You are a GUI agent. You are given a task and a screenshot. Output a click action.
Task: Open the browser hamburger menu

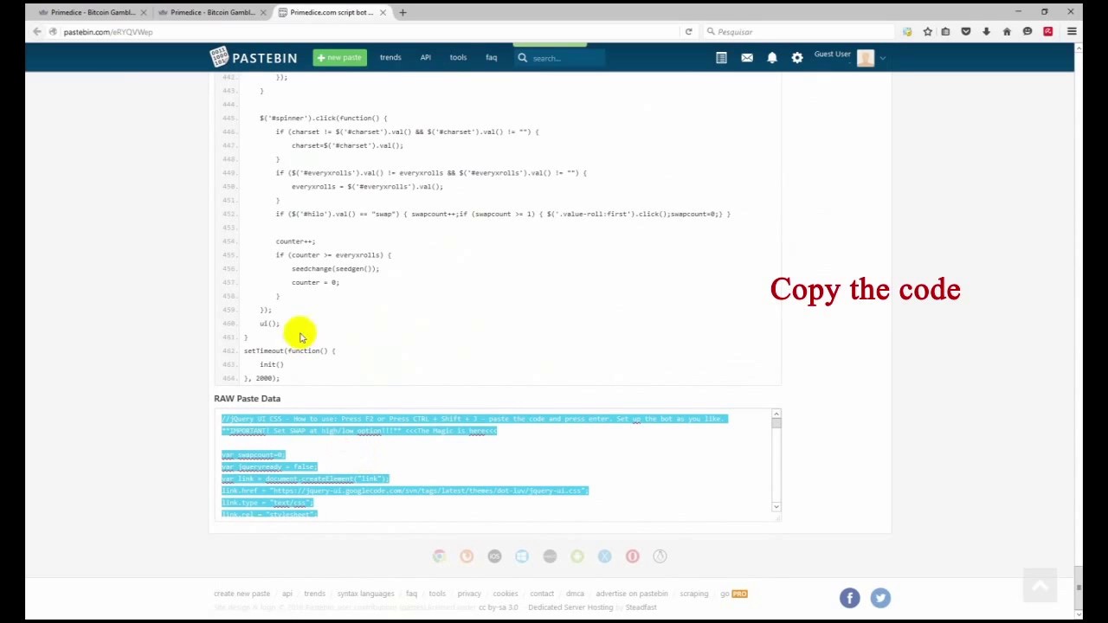coord(1072,32)
